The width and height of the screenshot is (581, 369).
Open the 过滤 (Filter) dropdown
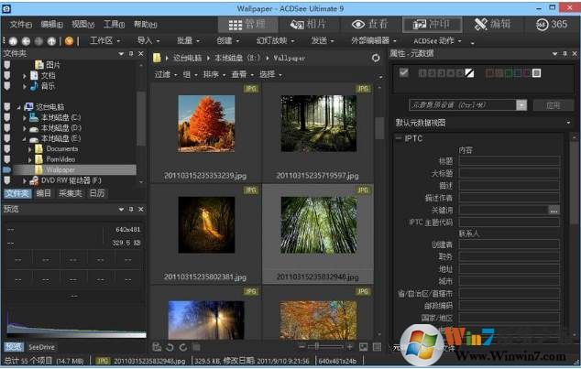tap(166, 74)
